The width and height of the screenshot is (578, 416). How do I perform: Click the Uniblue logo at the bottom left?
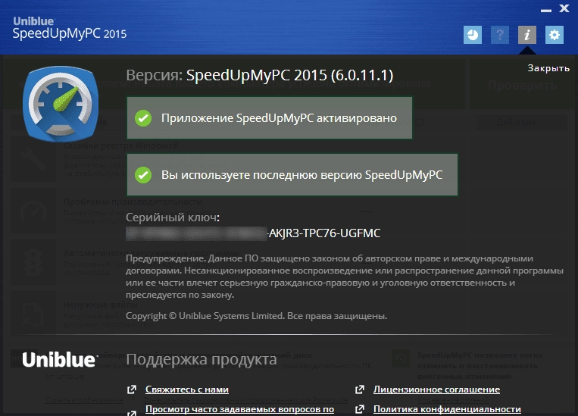pyautogui.click(x=59, y=360)
